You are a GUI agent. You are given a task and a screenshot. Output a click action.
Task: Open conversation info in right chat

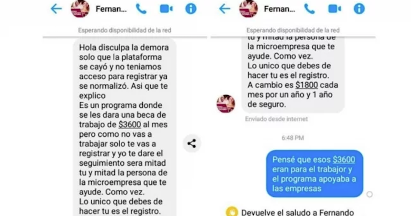359,9
